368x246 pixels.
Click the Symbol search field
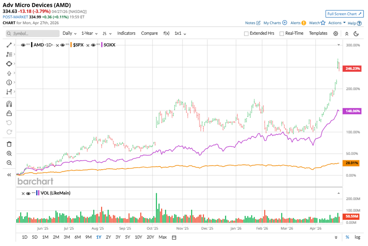click(33, 33)
